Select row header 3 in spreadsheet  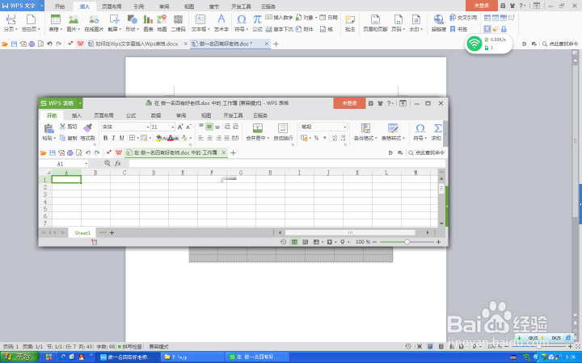pos(45,194)
